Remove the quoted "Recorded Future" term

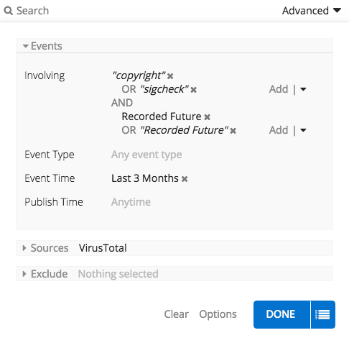pos(233,131)
